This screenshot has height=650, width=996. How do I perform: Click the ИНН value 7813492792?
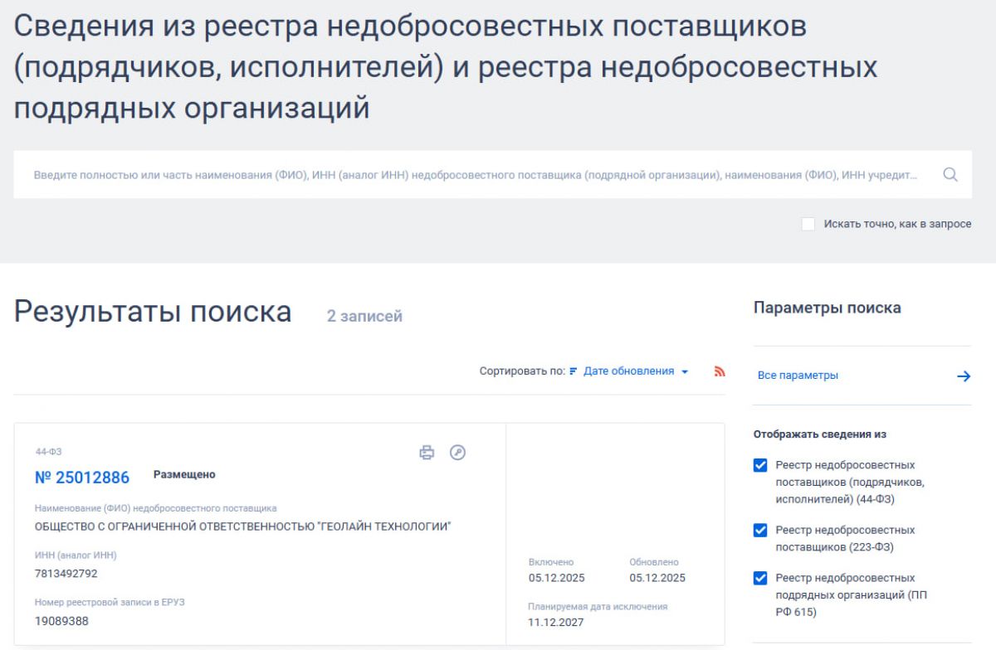click(66, 574)
